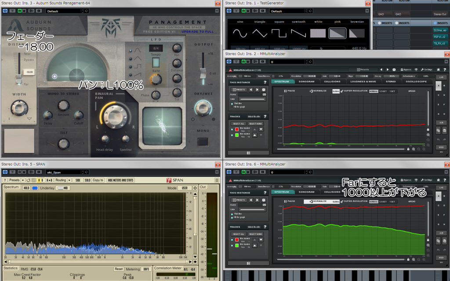Screen dimensions: 450x281
Task: Move red track down in upper MMultiAnalyzer
Action: tap(261, 129)
